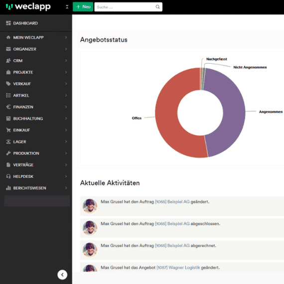
Task: Click the weclapp logo
Action: click(28, 6)
